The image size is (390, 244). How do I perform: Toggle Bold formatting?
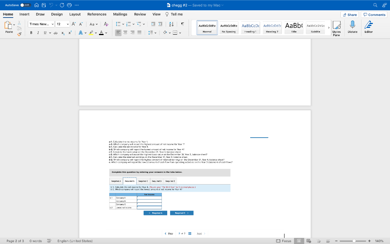31,33
